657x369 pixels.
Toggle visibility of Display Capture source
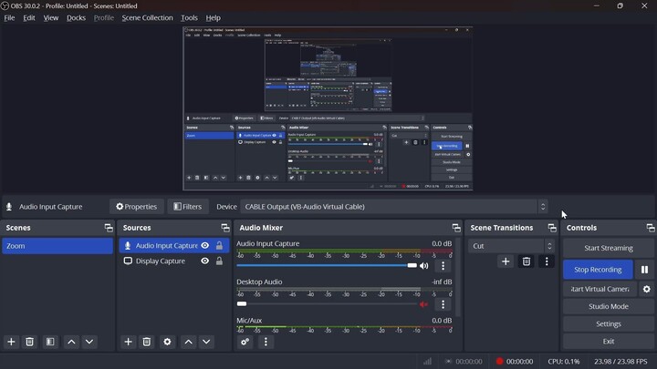click(x=205, y=261)
